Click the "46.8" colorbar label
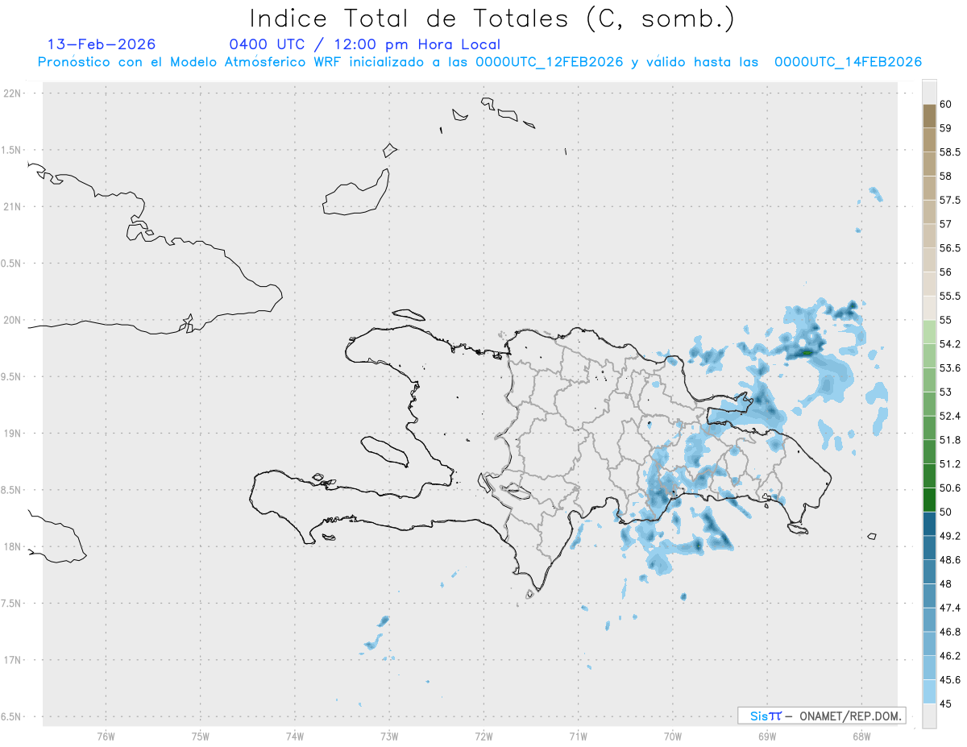The width and height of the screenshot is (967, 747). click(x=949, y=632)
